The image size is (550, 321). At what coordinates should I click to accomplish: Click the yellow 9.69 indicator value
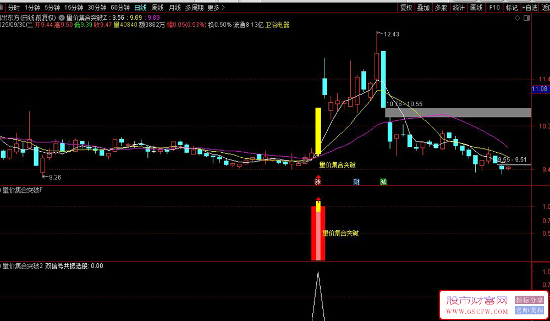136,18
